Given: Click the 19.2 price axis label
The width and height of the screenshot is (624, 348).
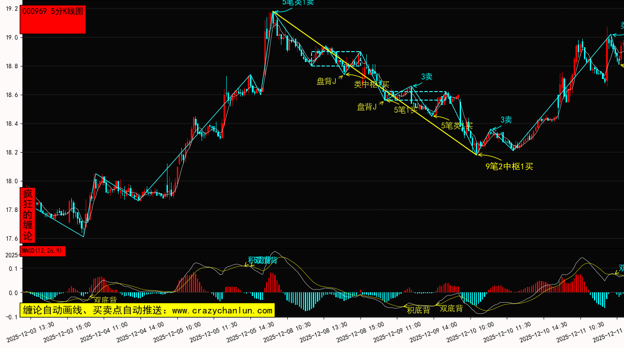Looking at the screenshot, I should coord(10,9).
